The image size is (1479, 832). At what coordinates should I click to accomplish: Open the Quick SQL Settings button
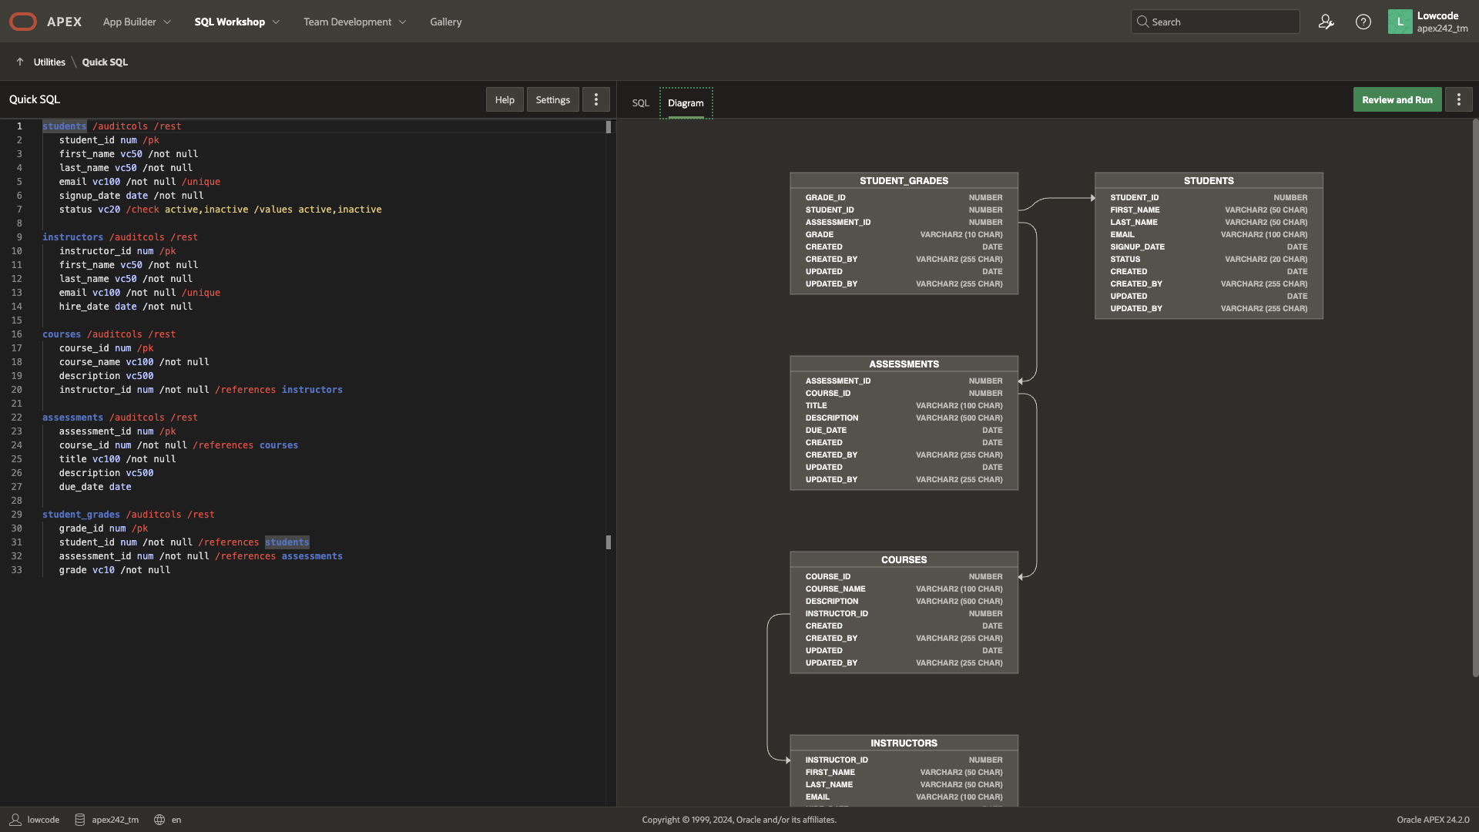(x=552, y=99)
